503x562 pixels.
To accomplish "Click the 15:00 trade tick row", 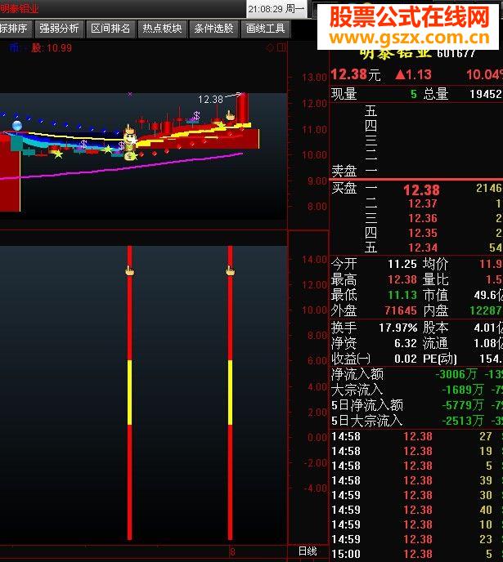I will [416, 554].
